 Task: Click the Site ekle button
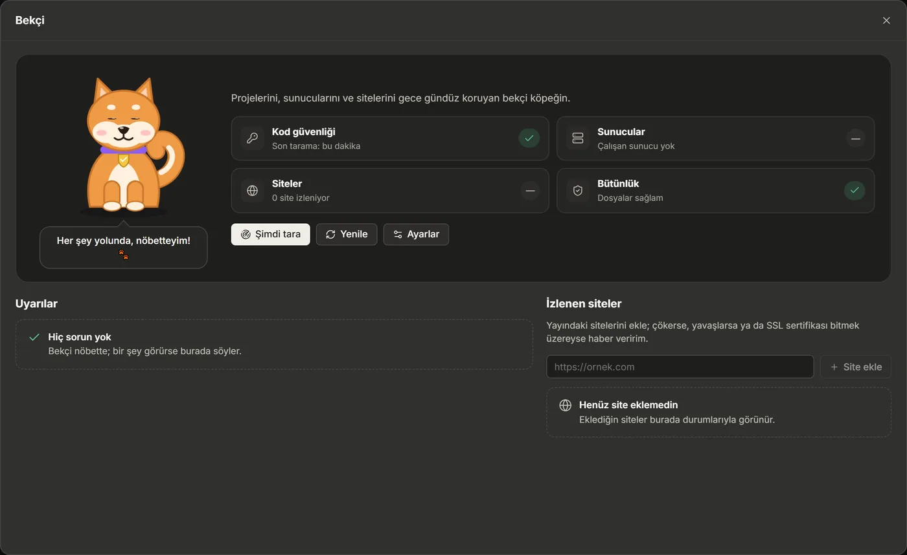pyautogui.click(x=855, y=367)
